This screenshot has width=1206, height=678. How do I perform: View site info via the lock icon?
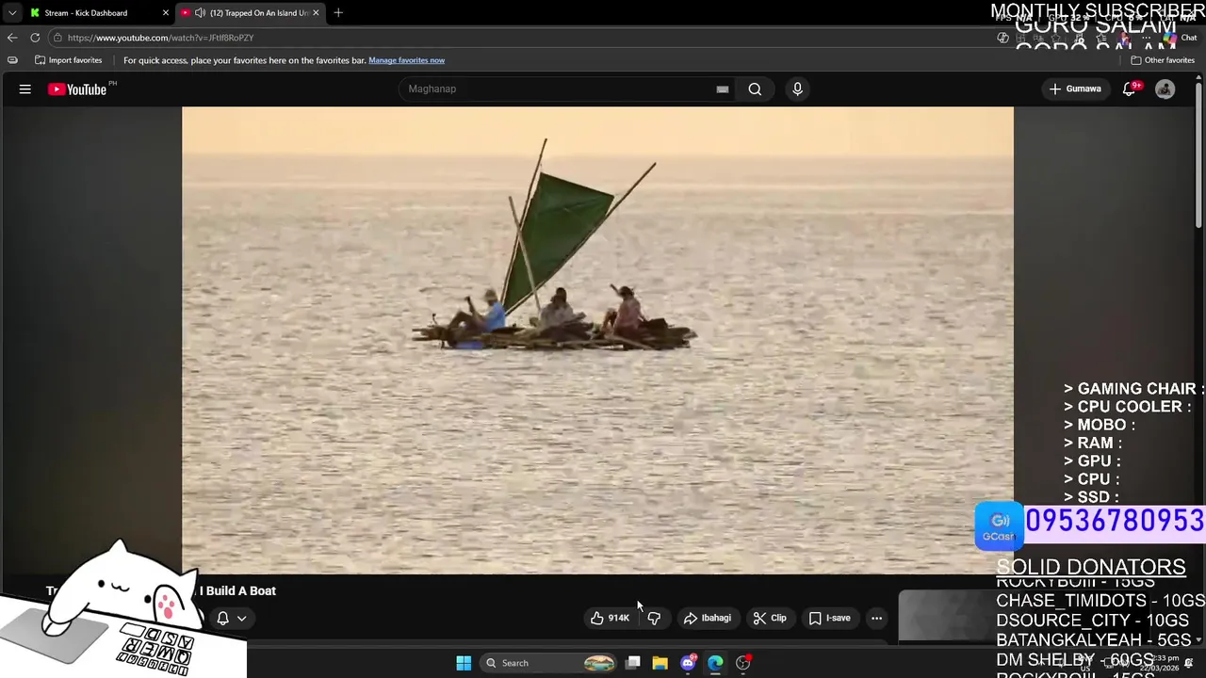pos(57,38)
